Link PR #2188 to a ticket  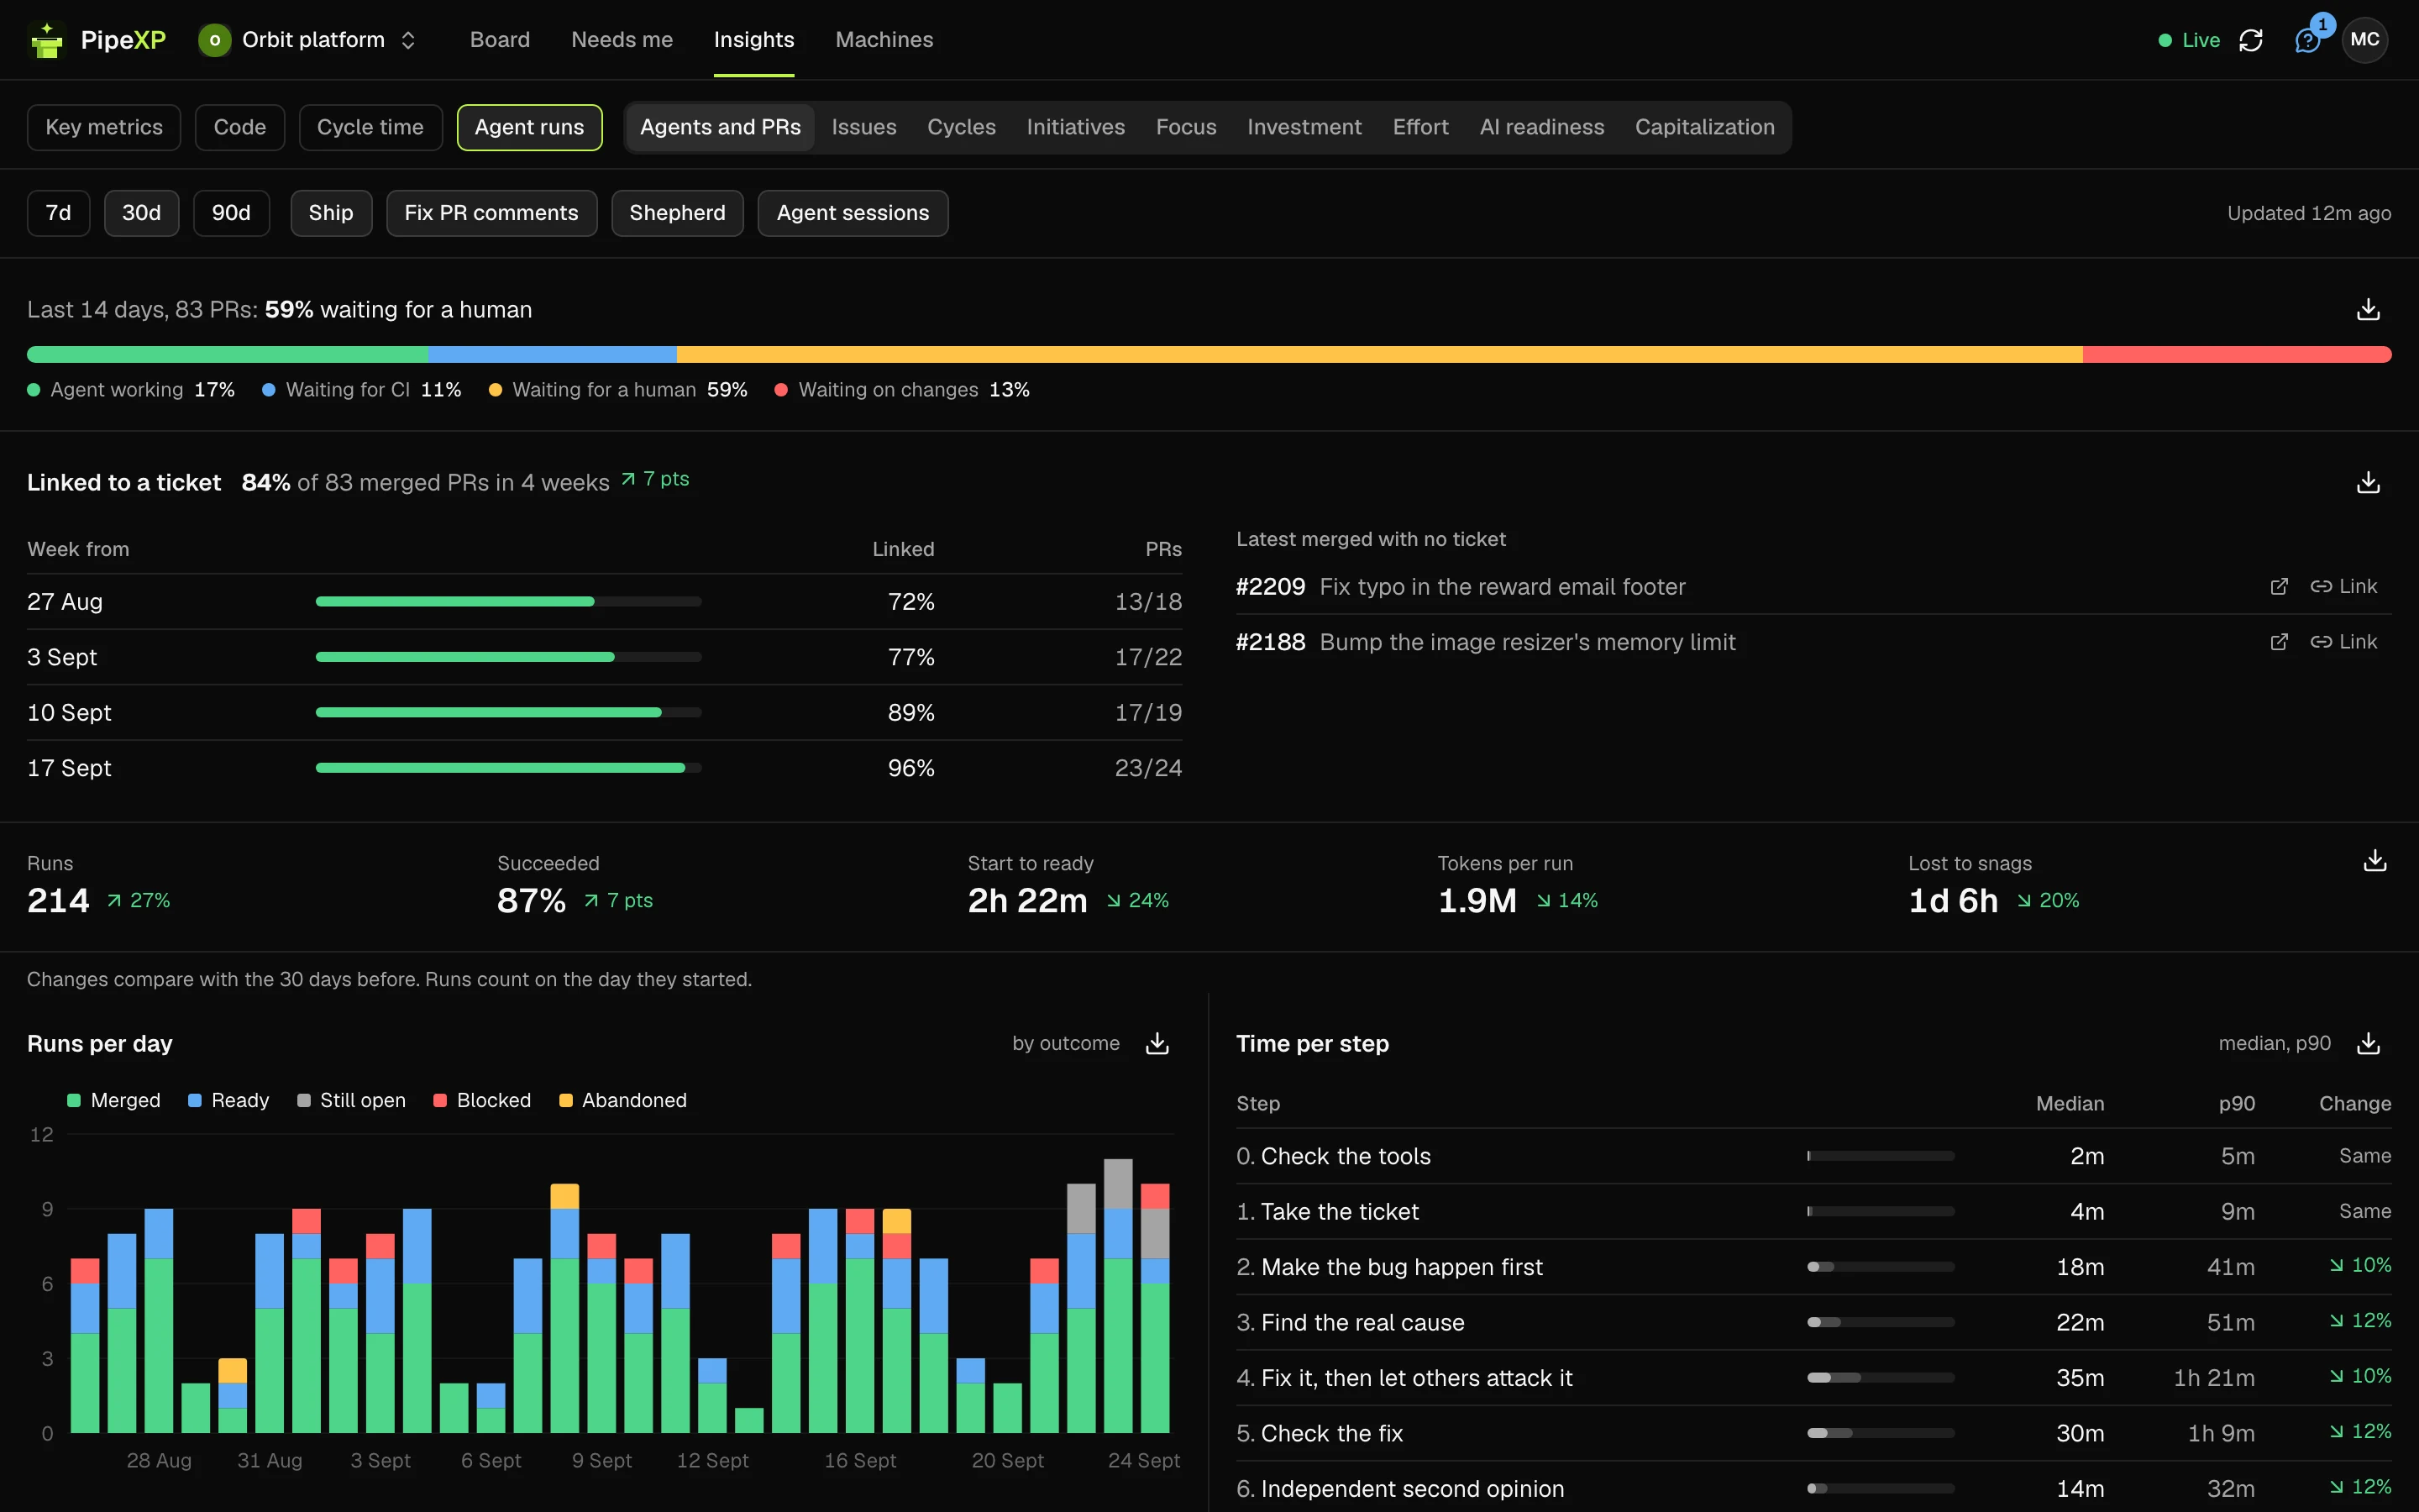(x=2343, y=642)
